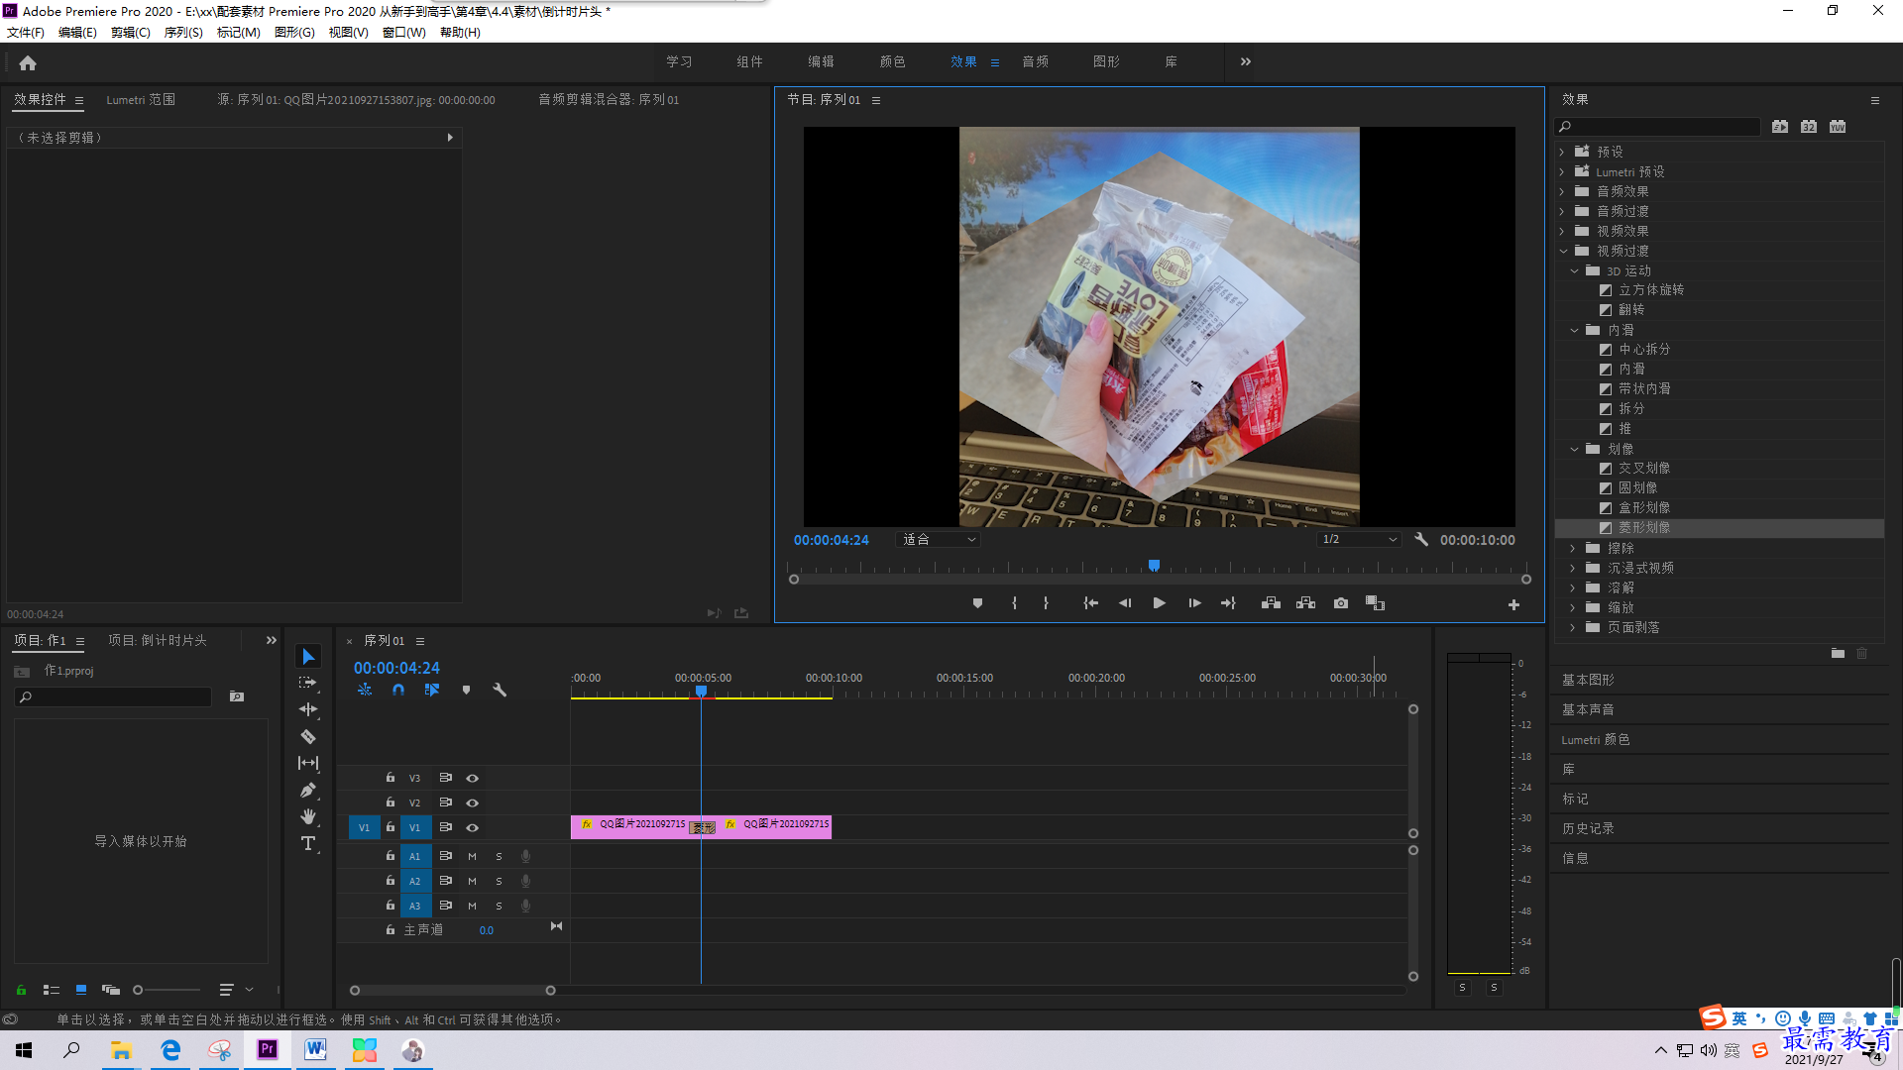Mute audio track A1

[472, 856]
